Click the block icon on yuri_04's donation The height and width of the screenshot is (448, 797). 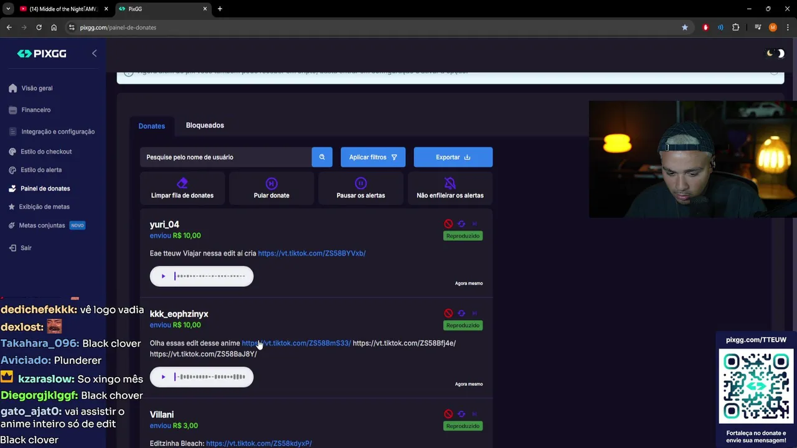pyautogui.click(x=448, y=224)
